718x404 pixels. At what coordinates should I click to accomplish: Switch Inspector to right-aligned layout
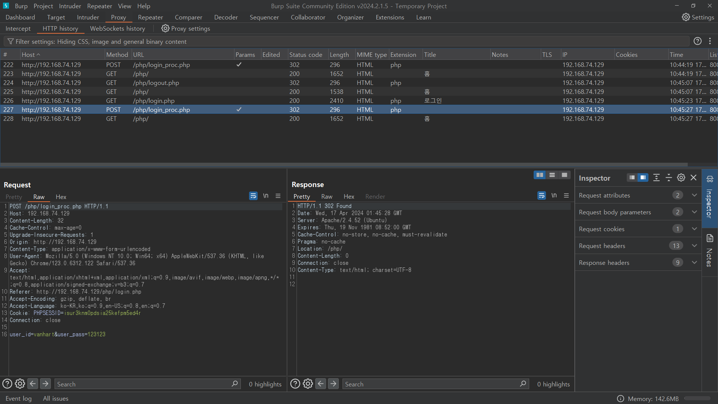tap(643, 177)
